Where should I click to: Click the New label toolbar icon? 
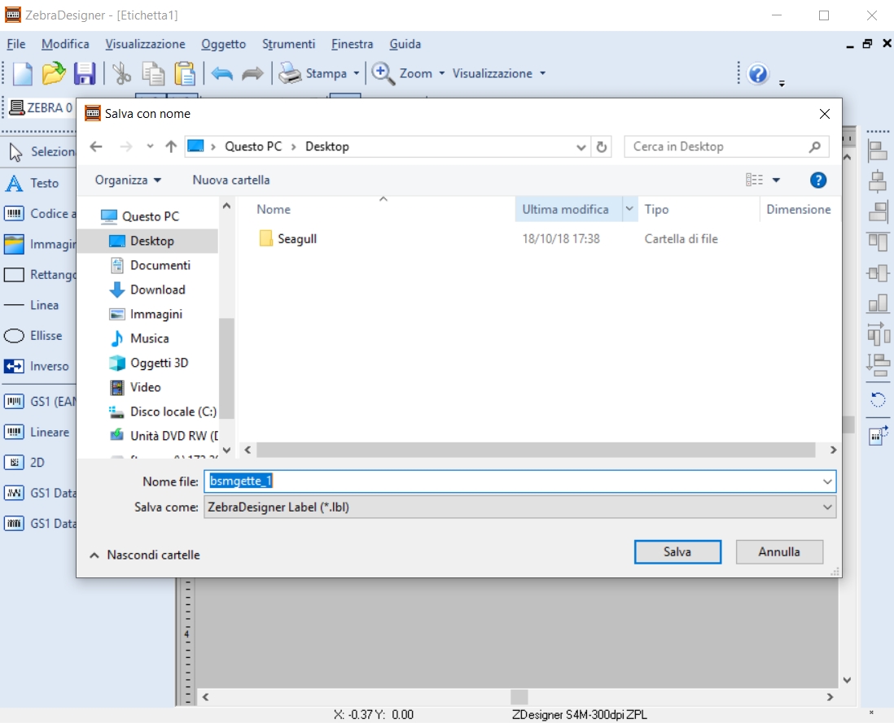click(x=23, y=73)
